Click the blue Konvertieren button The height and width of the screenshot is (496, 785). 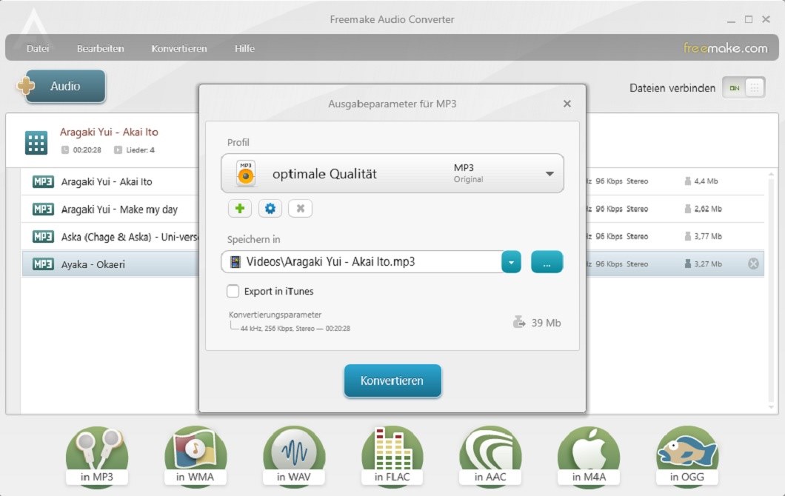click(392, 381)
